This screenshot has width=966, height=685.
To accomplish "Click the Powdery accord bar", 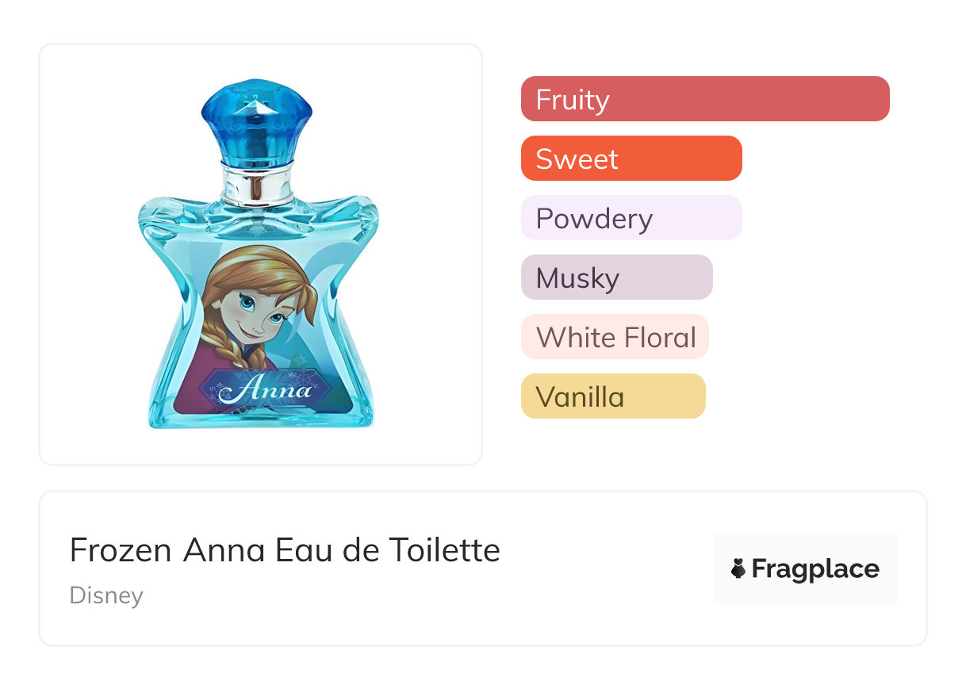I will tap(631, 218).
